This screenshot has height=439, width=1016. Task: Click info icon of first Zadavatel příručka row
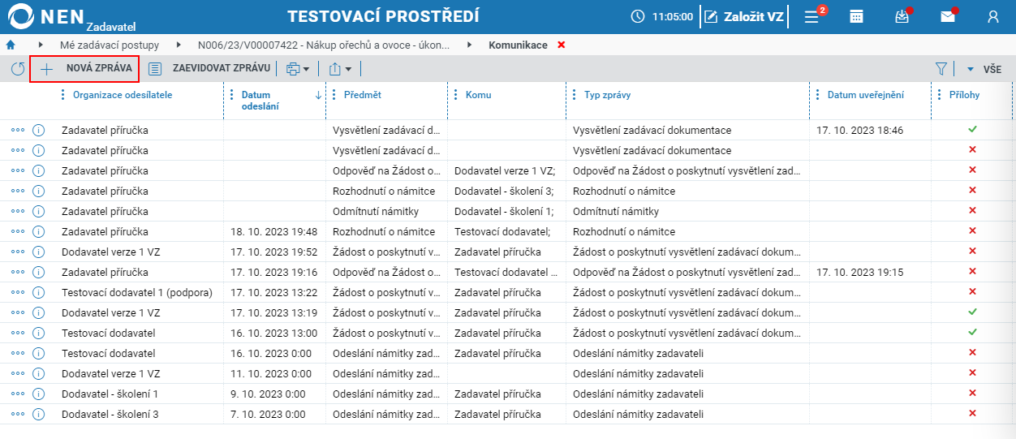pyautogui.click(x=38, y=130)
